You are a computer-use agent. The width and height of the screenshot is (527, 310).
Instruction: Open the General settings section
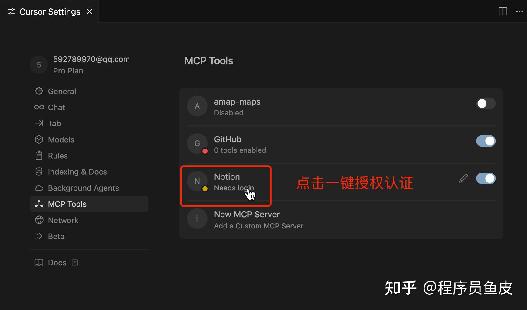click(89, 91)
